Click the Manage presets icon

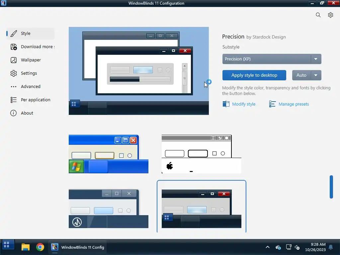coord(272,104)
